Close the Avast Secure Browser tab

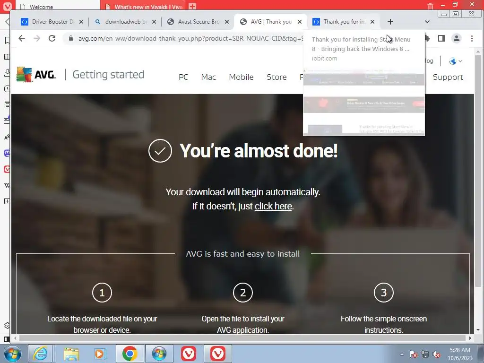[227, 22]
